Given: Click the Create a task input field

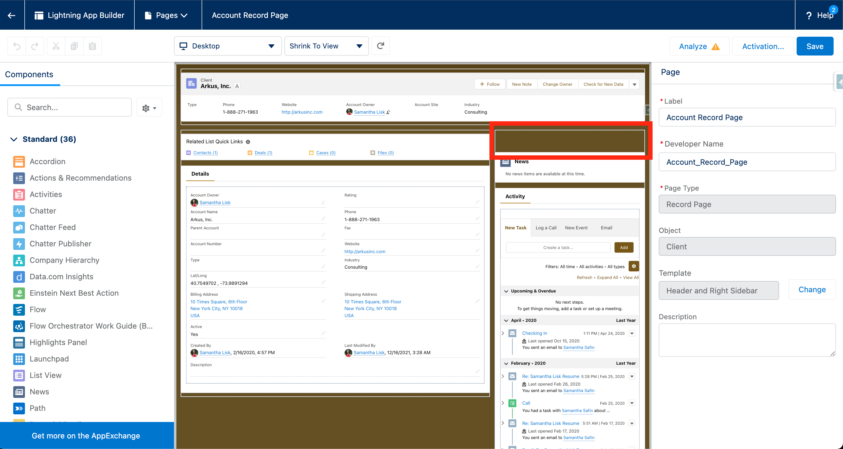Looking at the screenshot, I should tap(558, 247).
